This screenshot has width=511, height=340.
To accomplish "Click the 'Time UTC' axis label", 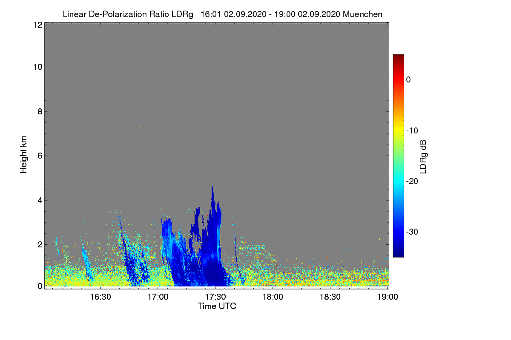I will coord(217,306).
